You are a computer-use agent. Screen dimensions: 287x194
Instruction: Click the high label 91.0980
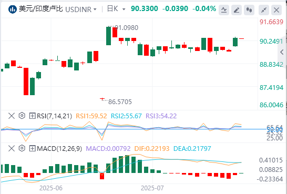point(127,28)
